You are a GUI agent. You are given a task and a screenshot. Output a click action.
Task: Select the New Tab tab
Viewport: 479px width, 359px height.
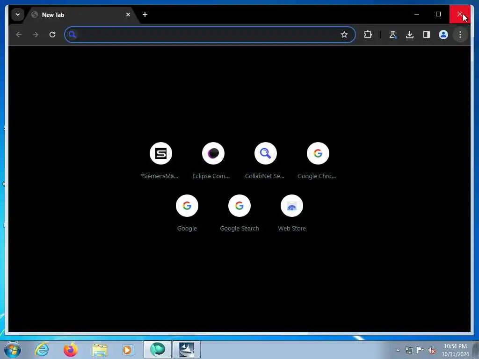pyautogui.click(x=81, y=14)
